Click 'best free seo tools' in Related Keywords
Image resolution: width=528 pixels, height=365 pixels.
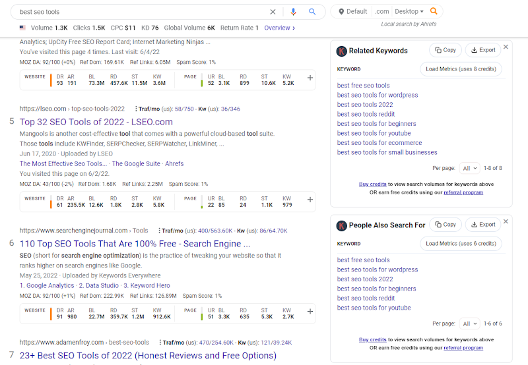[x=364, y=86]
